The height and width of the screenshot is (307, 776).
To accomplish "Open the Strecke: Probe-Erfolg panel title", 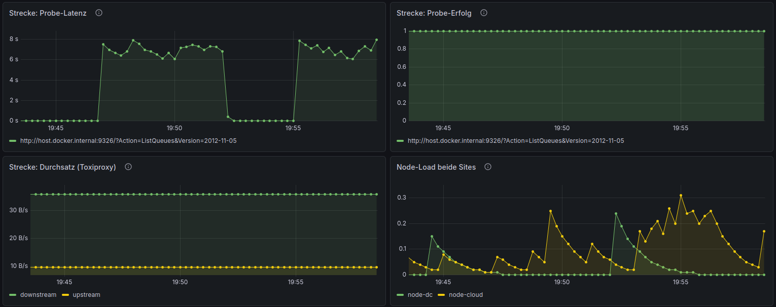I will (x=434, y=13).
